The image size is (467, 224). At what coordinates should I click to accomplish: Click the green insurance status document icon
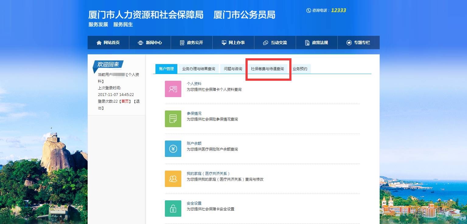[x=173, y=119]
